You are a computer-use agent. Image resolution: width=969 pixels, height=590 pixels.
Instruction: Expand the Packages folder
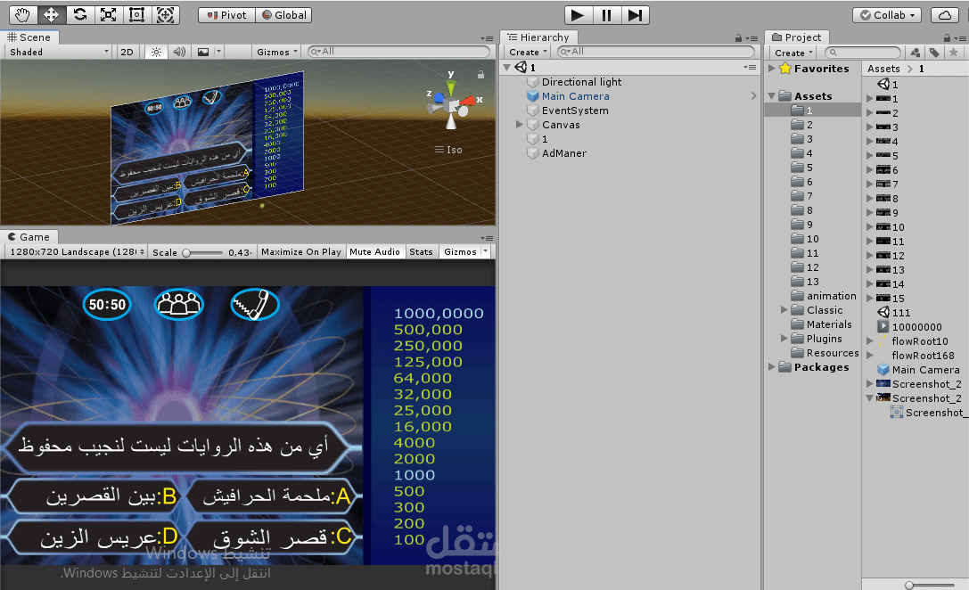(x=771, y=366)
